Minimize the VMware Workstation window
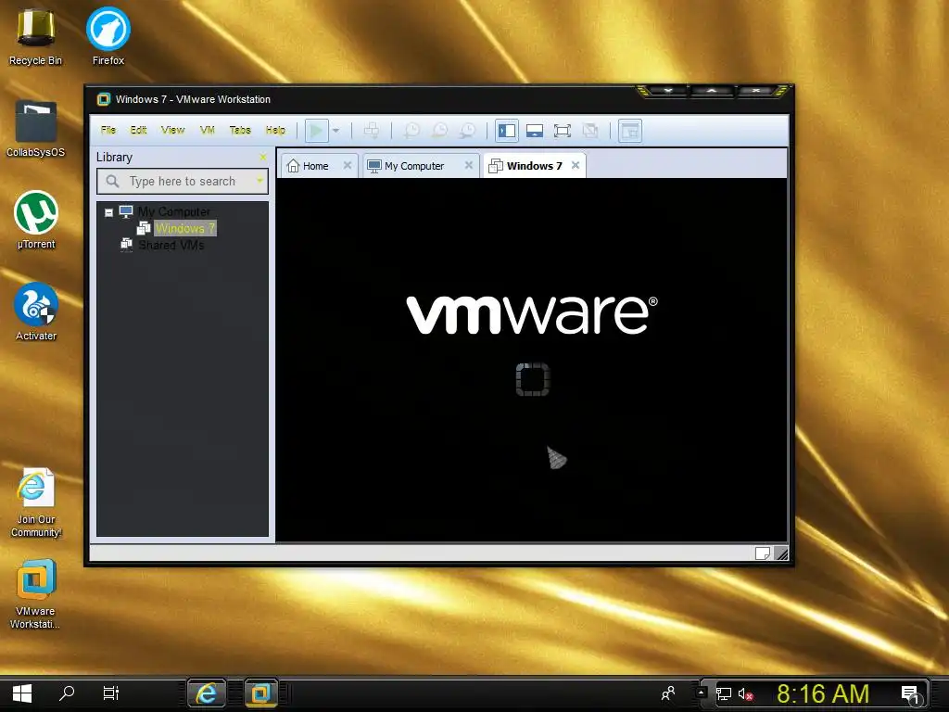The image size is (949, 712). coord(668,91)
